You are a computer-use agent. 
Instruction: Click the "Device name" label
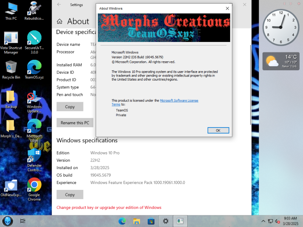point(68,45)
